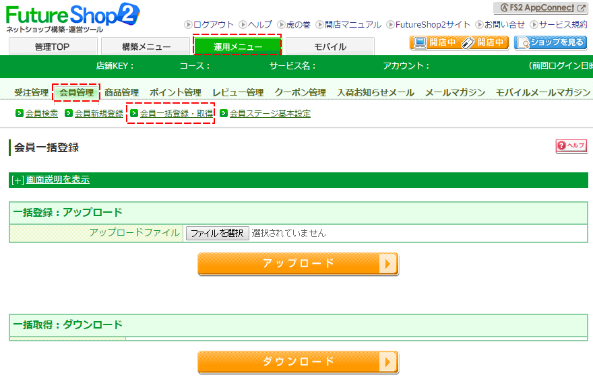Switch to 構築メニュー tab

coord(146,46)
